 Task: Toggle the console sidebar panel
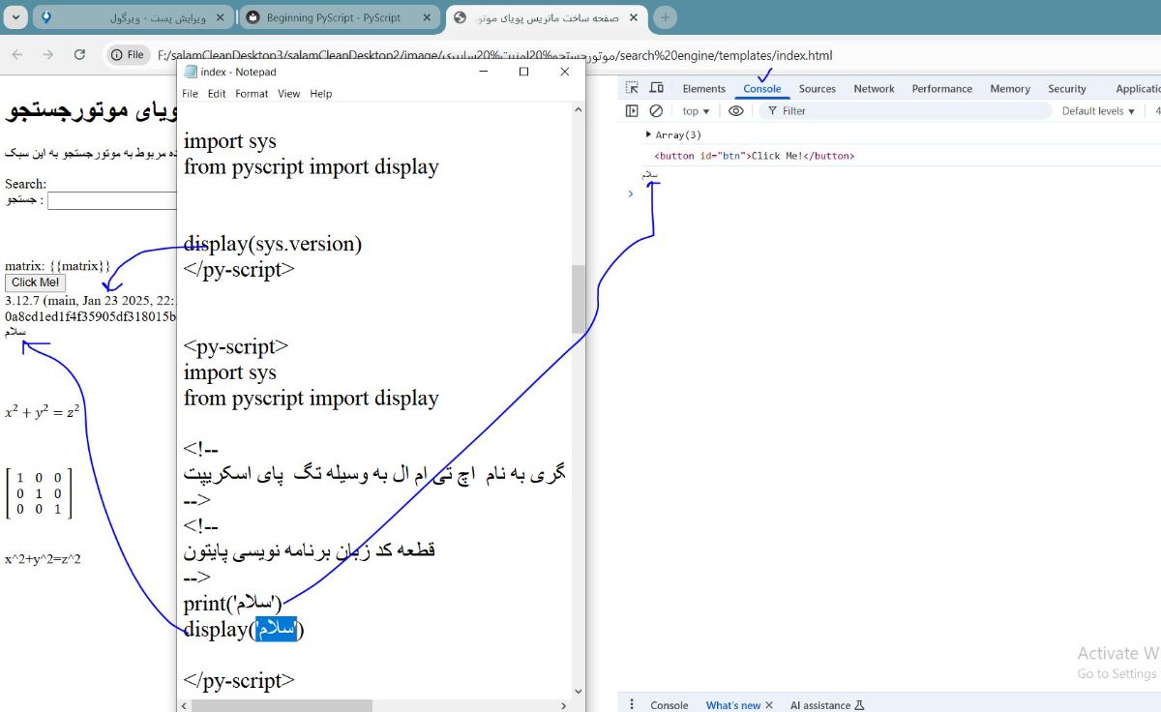[x=632, y=110]
